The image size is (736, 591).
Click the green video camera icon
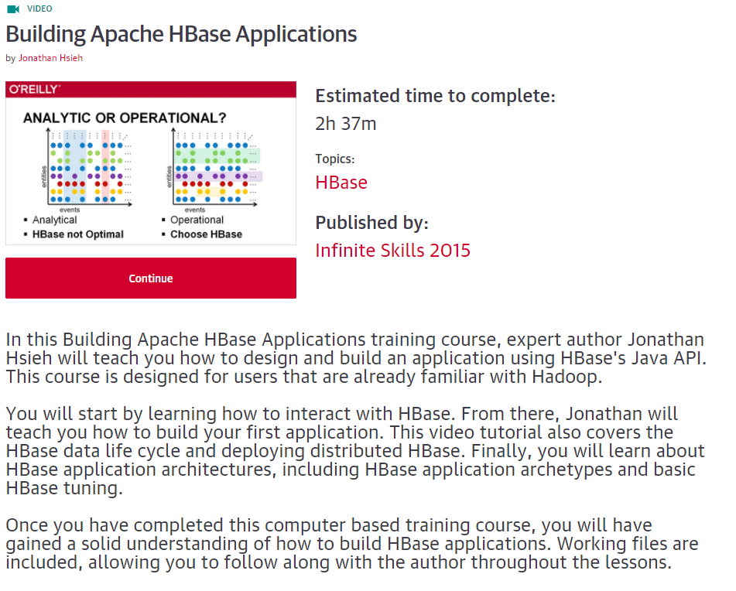[x=13, y=9]
